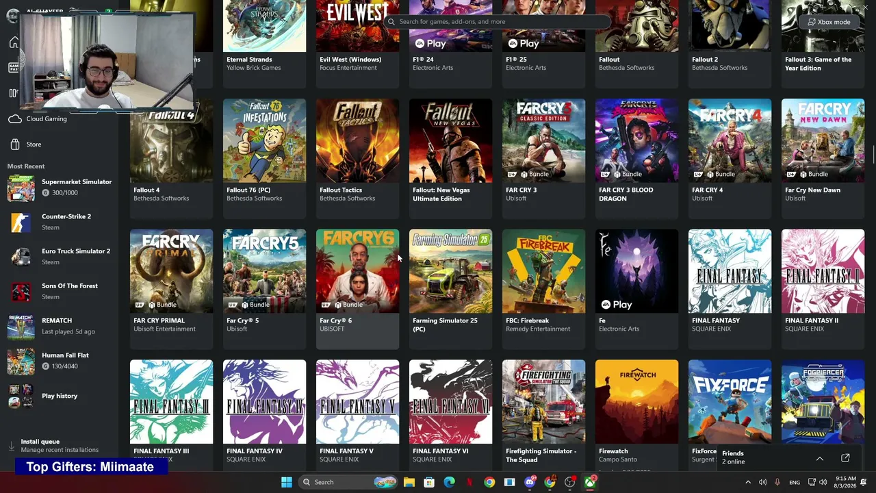Open REMATCH from the recent list
Image resolution: width=876 pixels, height=493 pixels.
click(x=60, y=326)
